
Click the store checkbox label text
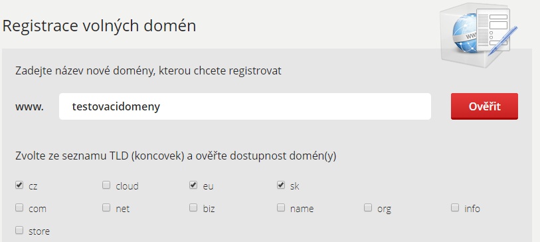tap(39, 231)
